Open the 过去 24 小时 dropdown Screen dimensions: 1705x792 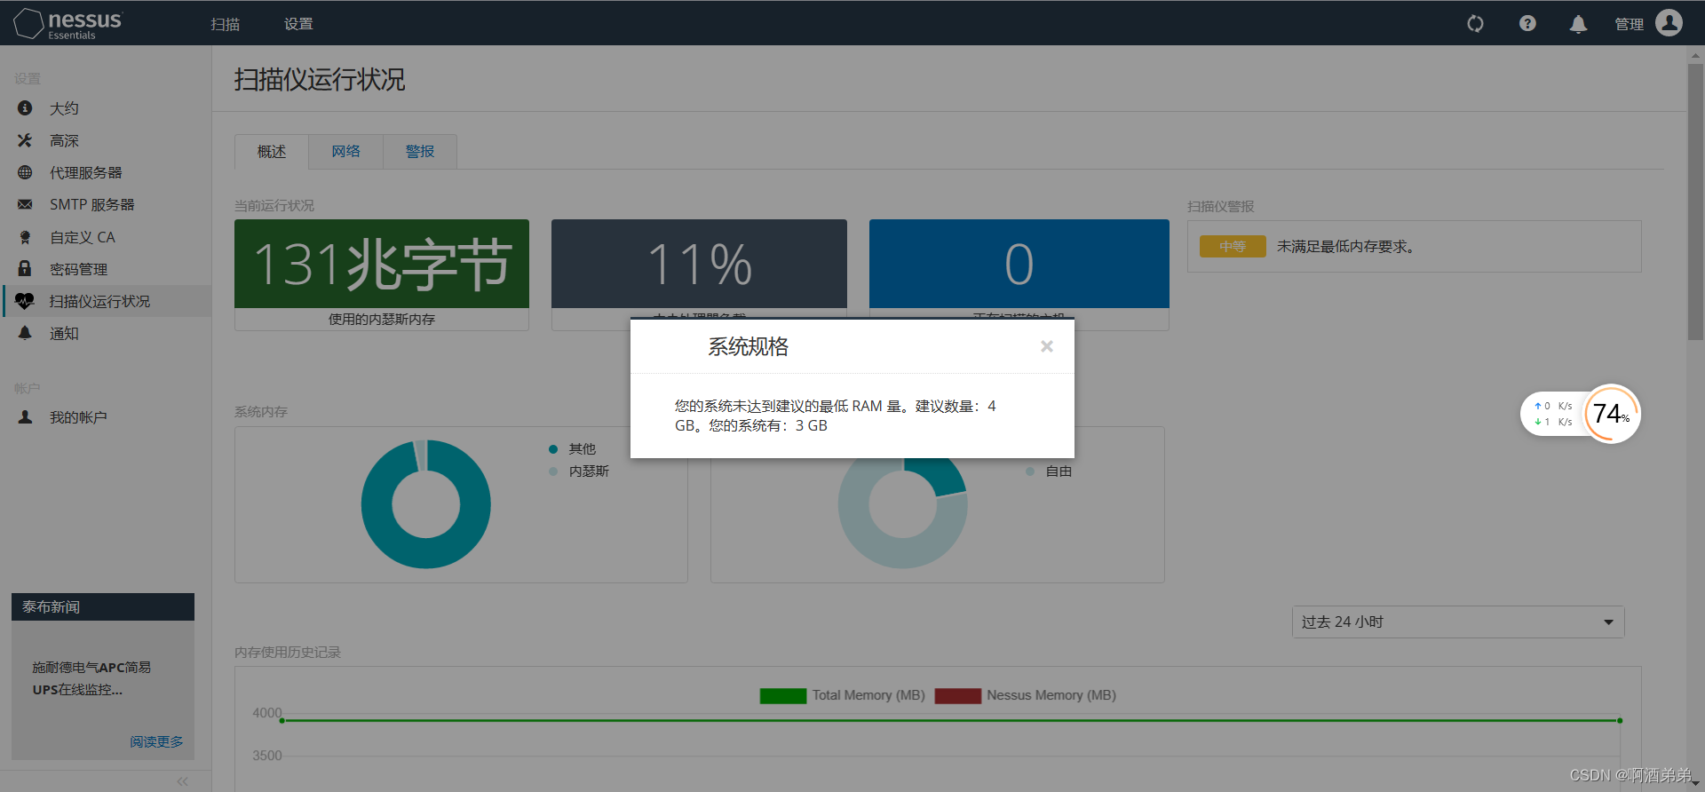tap(1458, 622)
